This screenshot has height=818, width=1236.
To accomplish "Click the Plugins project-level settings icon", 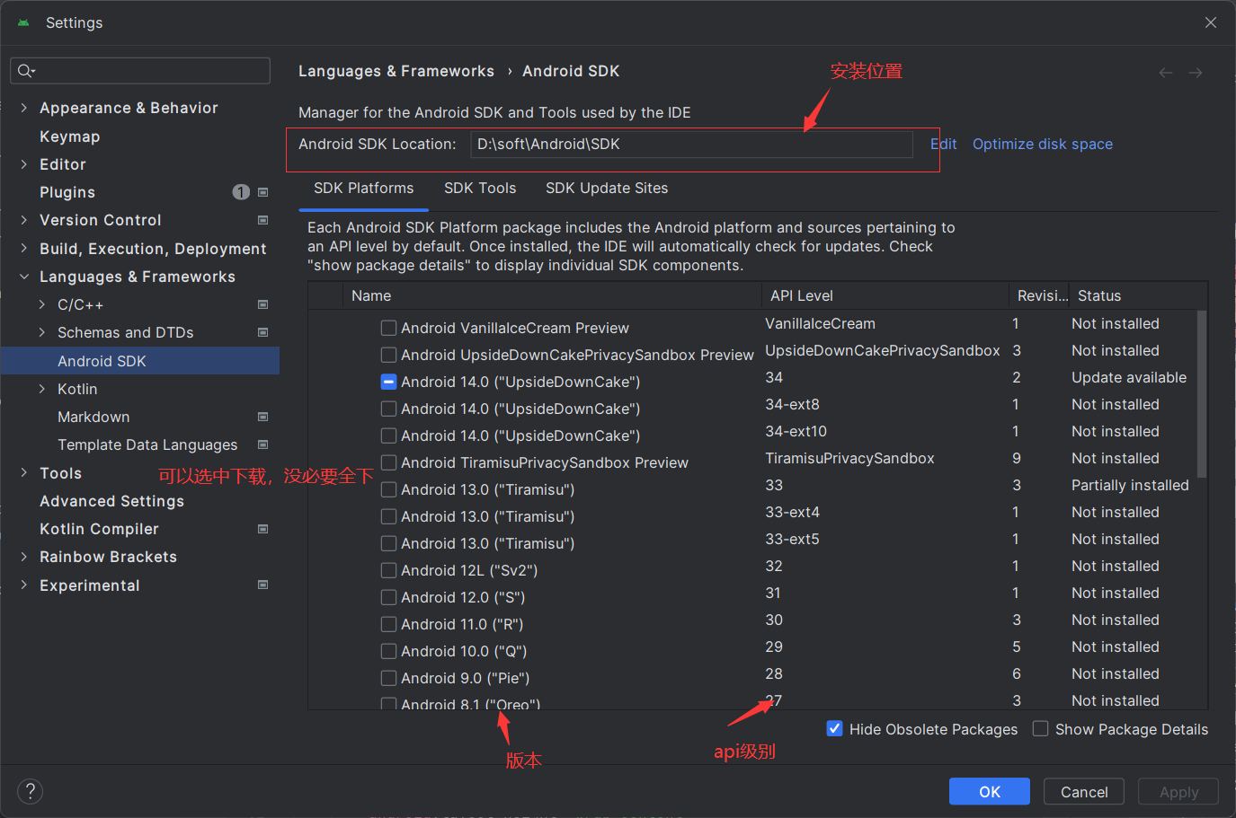I will click(263, 192).
